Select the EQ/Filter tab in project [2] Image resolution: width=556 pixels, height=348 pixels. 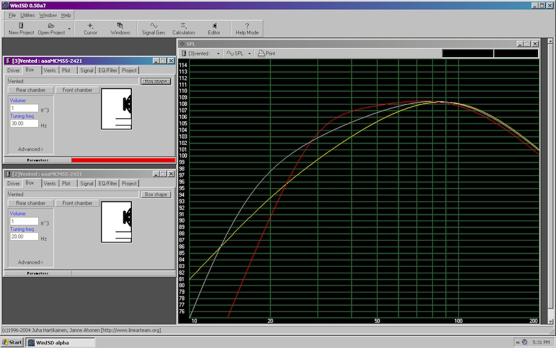pyautogui.click(x=108, y=184)
